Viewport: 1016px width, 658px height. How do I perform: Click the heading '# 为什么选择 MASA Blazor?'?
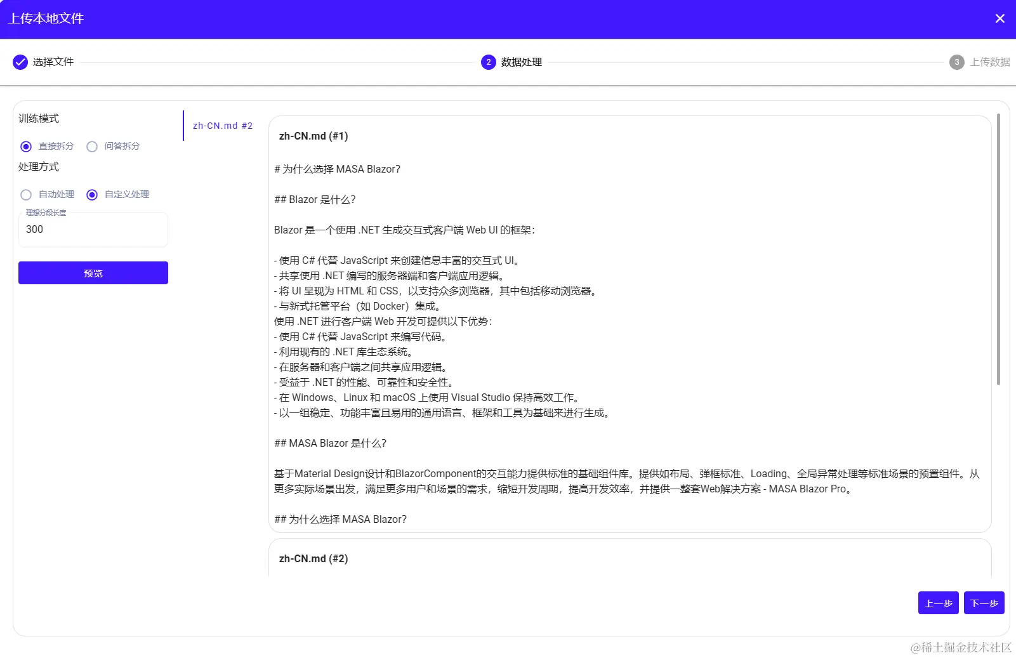pos(337,169)
